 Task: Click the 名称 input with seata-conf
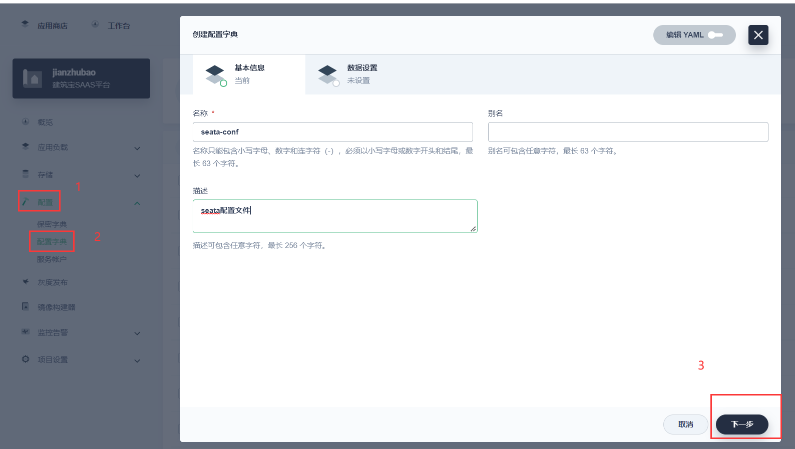[x=333, y=132]
